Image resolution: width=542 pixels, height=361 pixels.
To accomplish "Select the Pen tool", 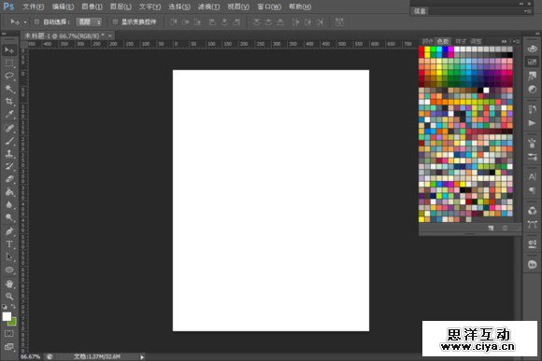I will 9,231.
